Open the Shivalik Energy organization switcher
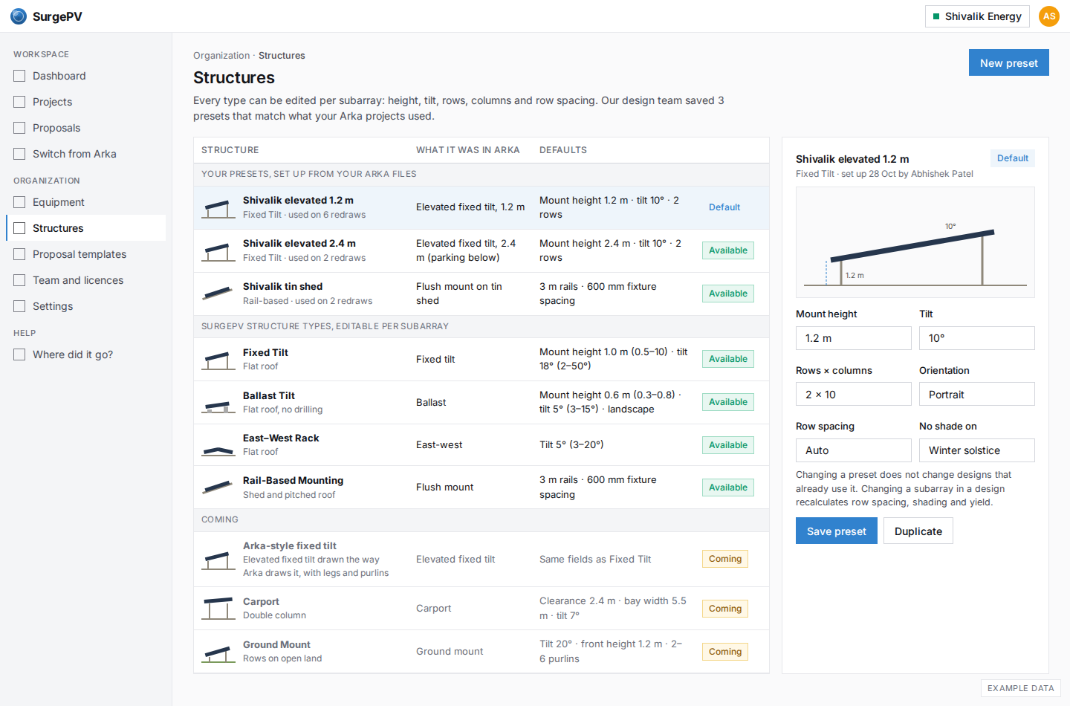This screenshot has height=706, width=1070. coord(977,16)
